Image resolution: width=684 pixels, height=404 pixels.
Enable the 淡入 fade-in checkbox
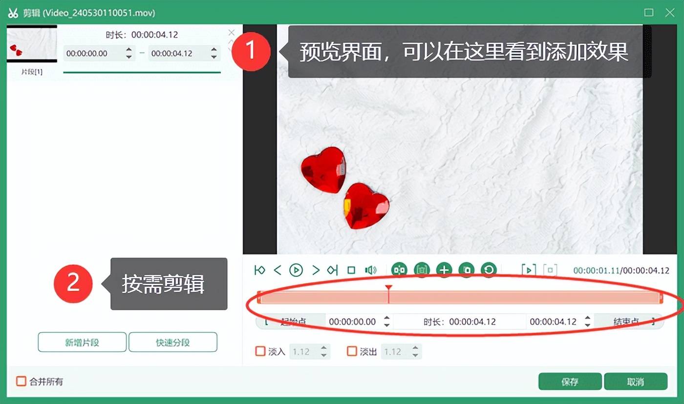(260, 351)
